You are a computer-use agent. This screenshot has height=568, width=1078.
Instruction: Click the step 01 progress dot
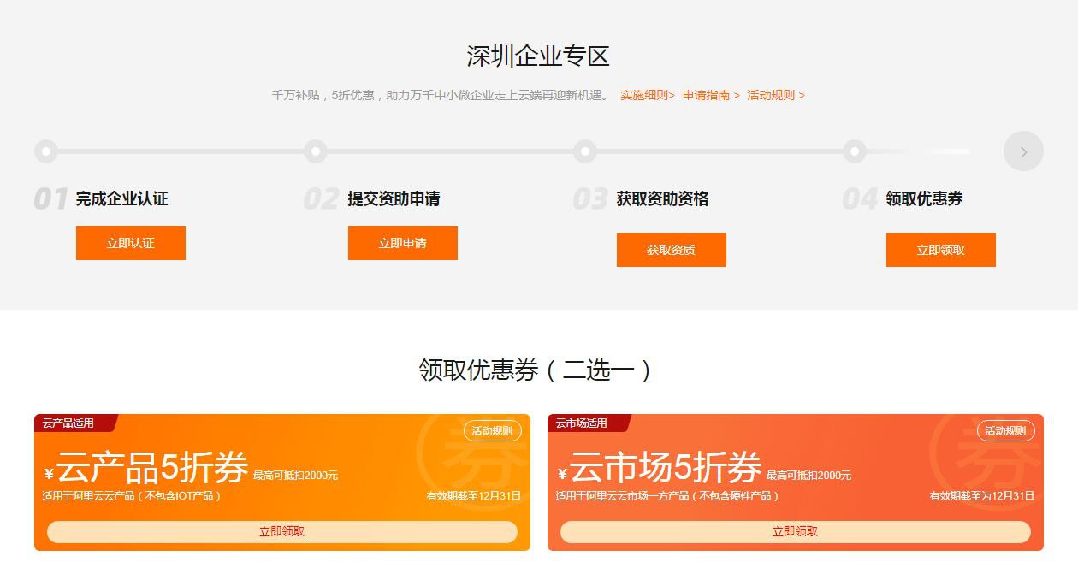click(x=46, y=151)
